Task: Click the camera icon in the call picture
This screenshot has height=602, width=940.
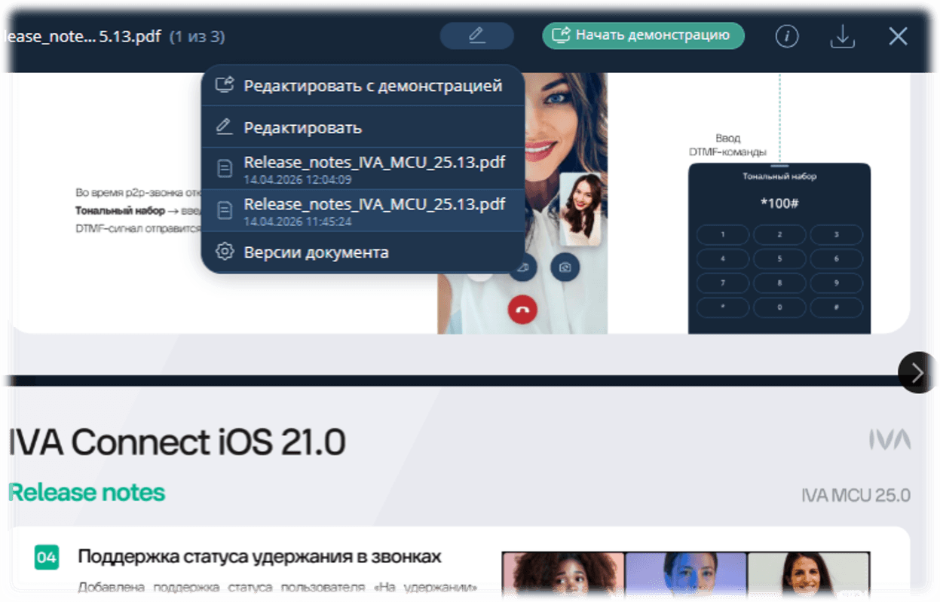Action: 565,267
